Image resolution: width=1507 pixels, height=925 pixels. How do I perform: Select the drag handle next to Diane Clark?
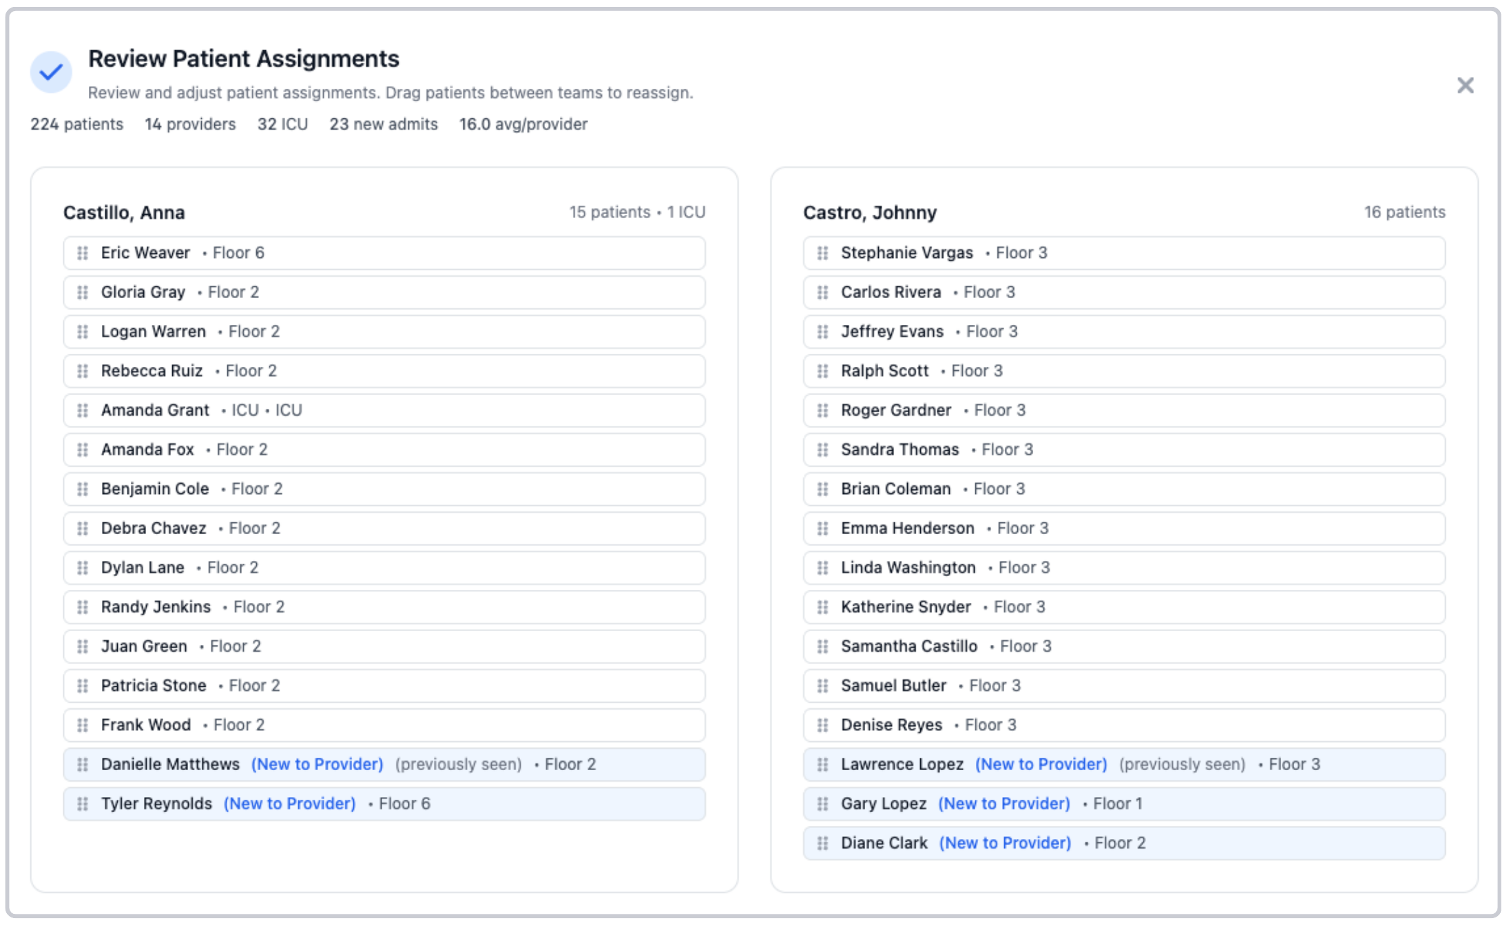821,842
